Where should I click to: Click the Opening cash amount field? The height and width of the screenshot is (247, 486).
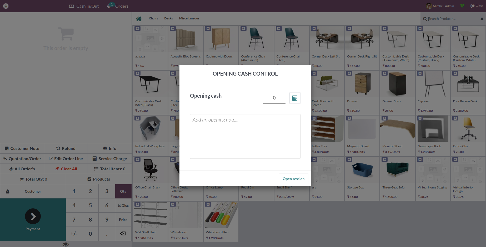point(274,98)
